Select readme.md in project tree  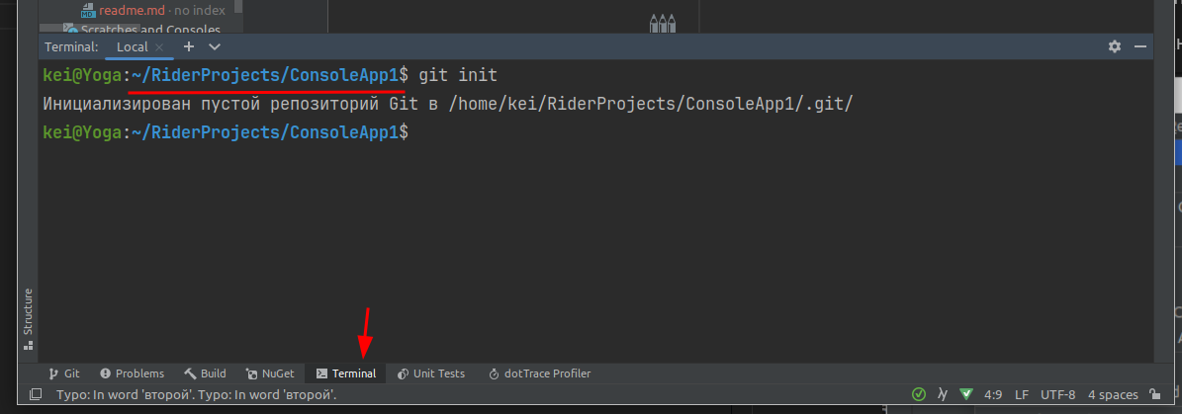(x=134, y=10)
